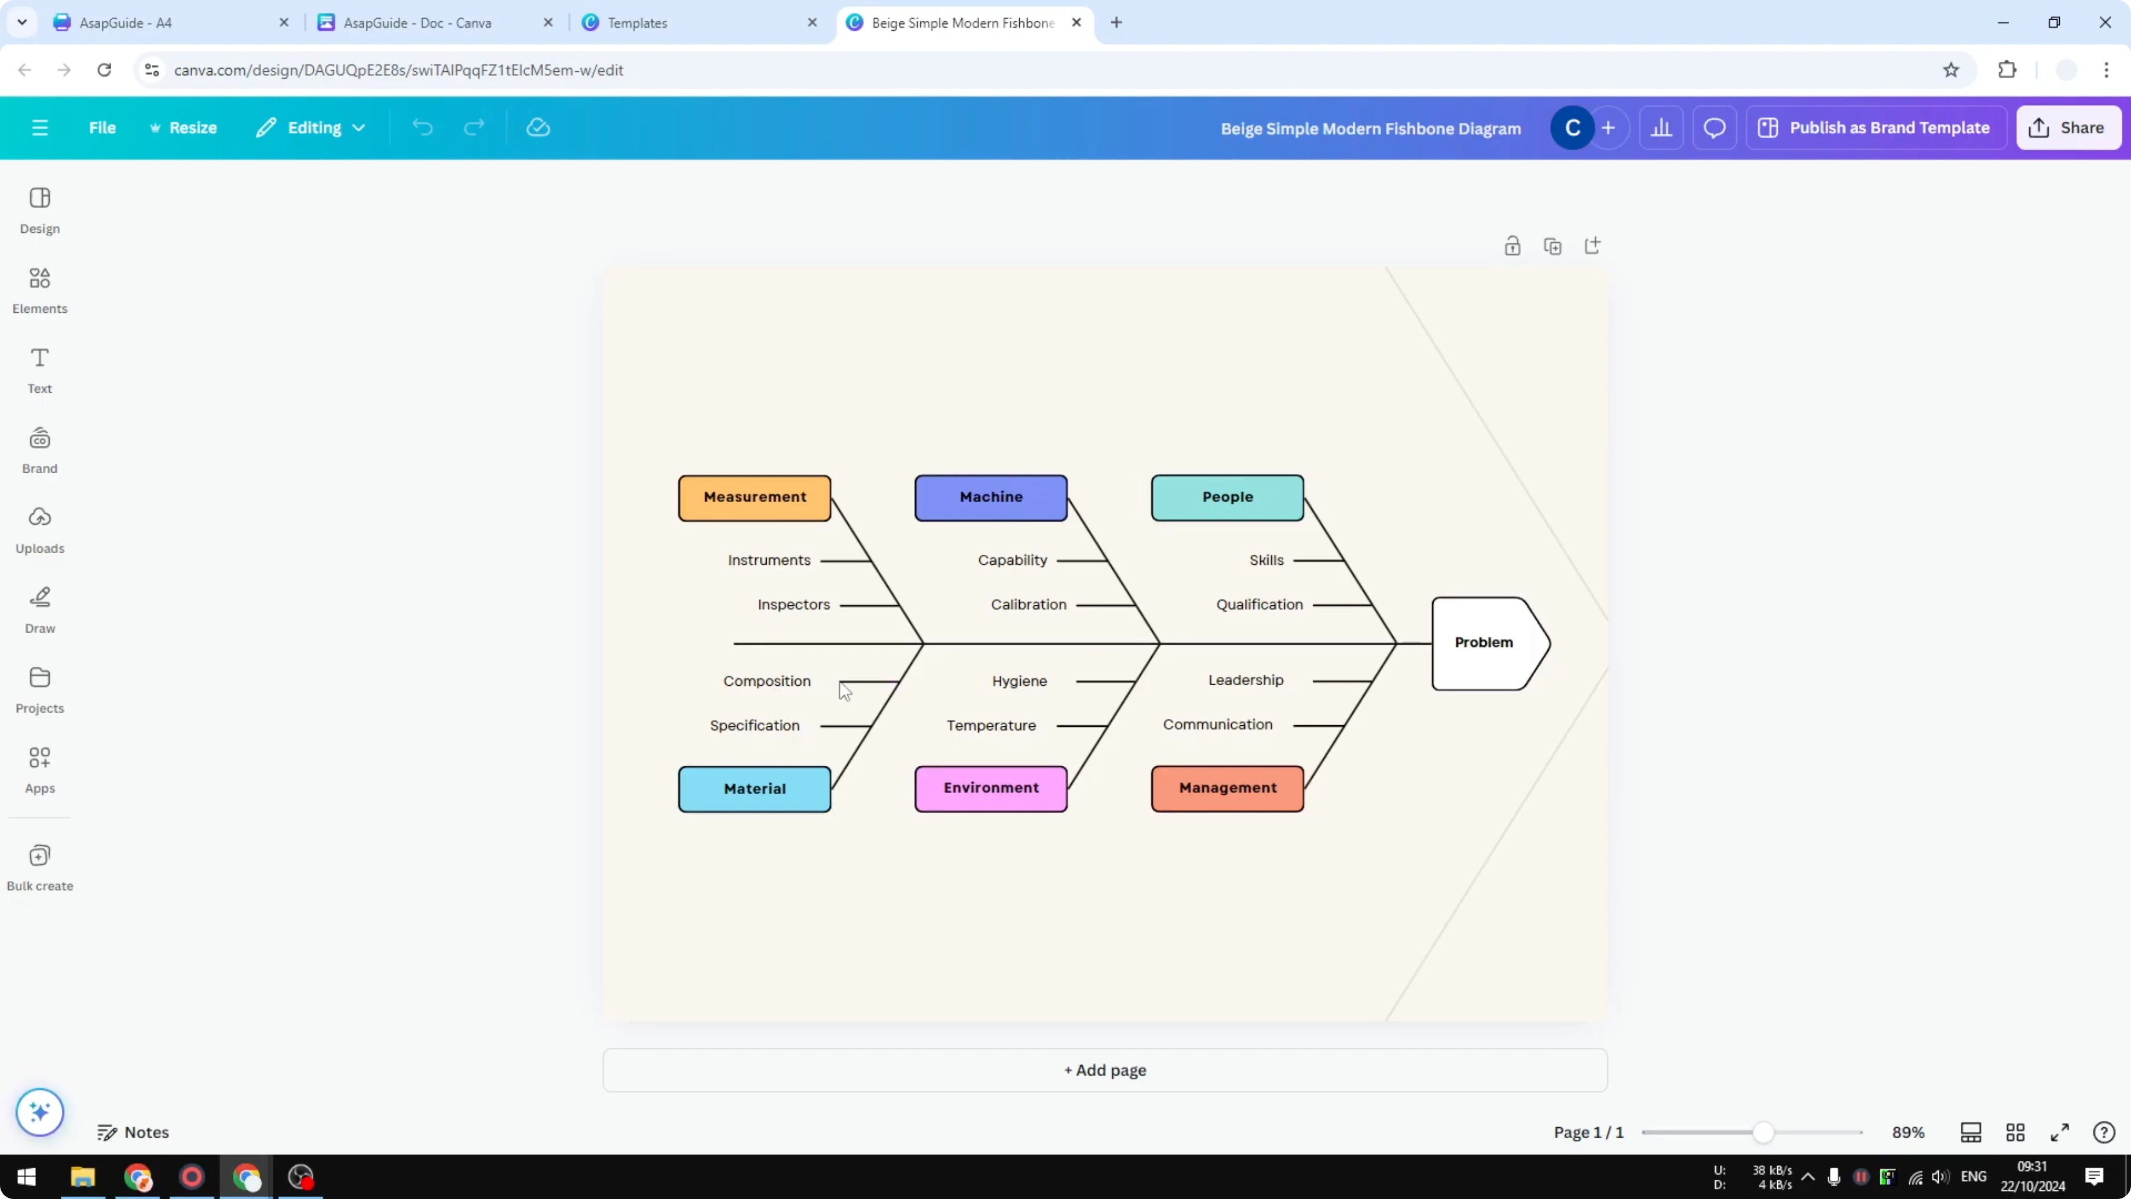Toggle the page lock icon

coord(1512,246)
